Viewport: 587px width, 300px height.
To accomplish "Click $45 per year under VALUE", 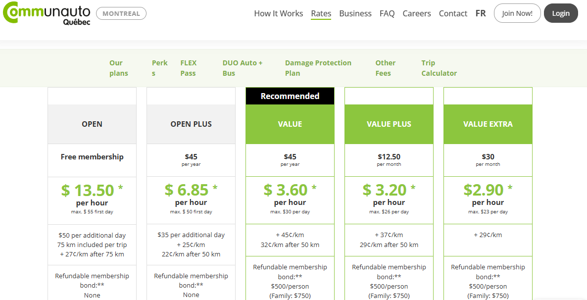I will (290, 159).
